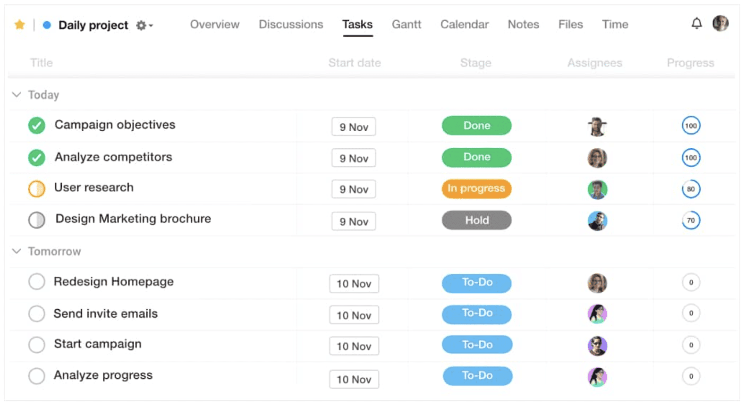Click the Redesign Homepage assignee avatar

[x=597, y=283]
